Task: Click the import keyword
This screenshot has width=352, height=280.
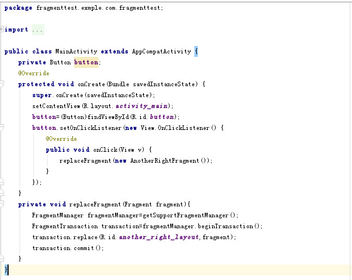Action: click(16, 30)
